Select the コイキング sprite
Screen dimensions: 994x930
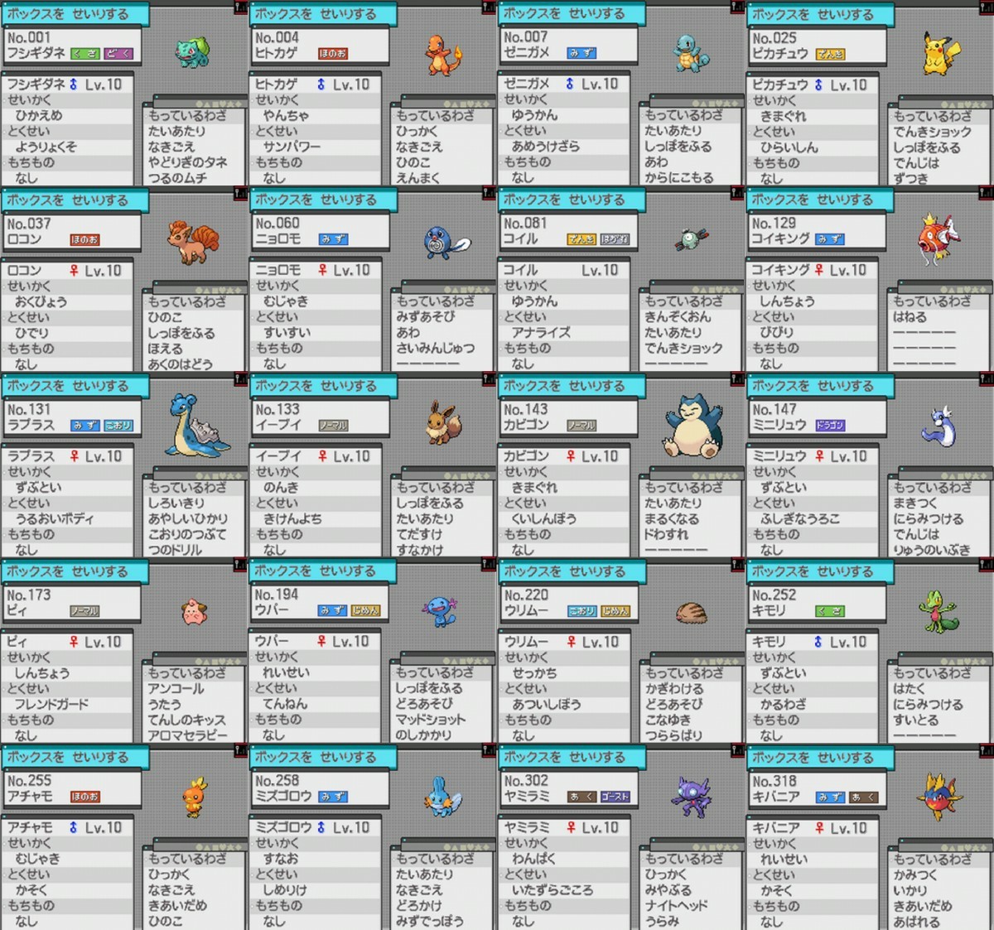tap(939, 239)
